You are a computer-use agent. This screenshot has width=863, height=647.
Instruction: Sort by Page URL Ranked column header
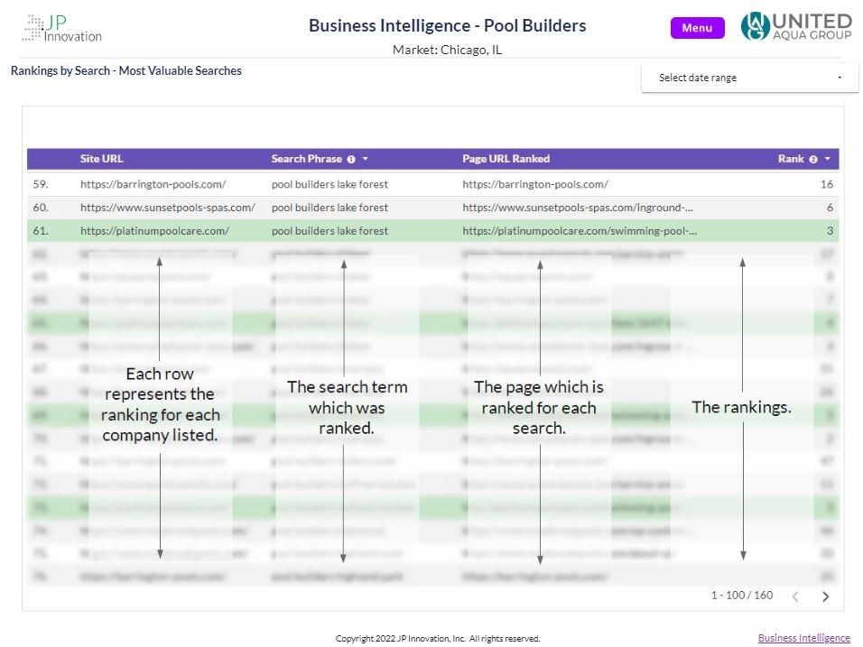tap(506, 159)
